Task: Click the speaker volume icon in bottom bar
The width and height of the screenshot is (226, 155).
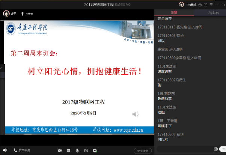Action: tap(5, 150)
